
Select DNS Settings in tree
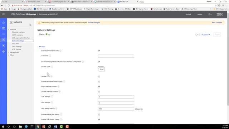coord(17,47)
